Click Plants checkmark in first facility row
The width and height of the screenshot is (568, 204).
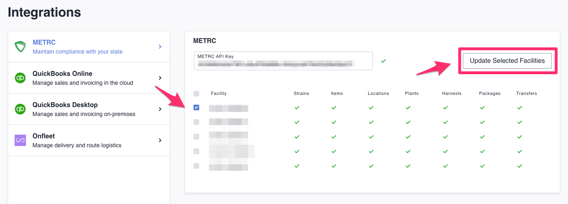(x=408, y=107)
